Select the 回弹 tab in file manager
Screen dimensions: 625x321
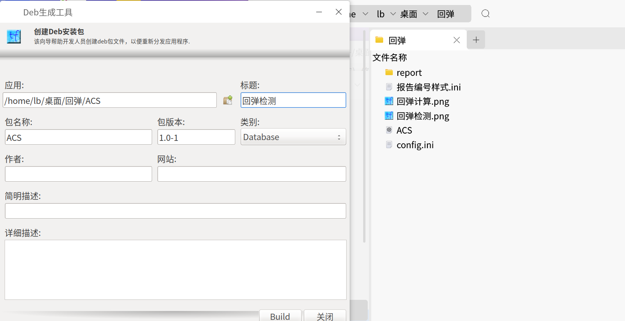tap(418, 40)
